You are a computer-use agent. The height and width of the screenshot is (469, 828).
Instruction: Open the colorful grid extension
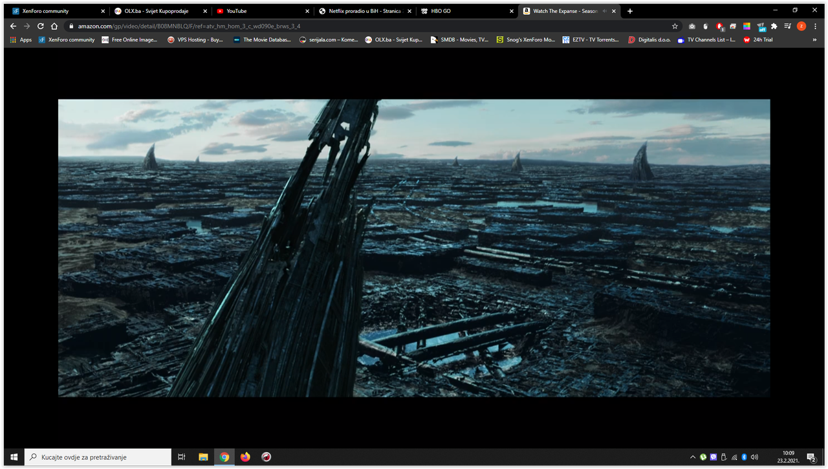click(746, 26)
